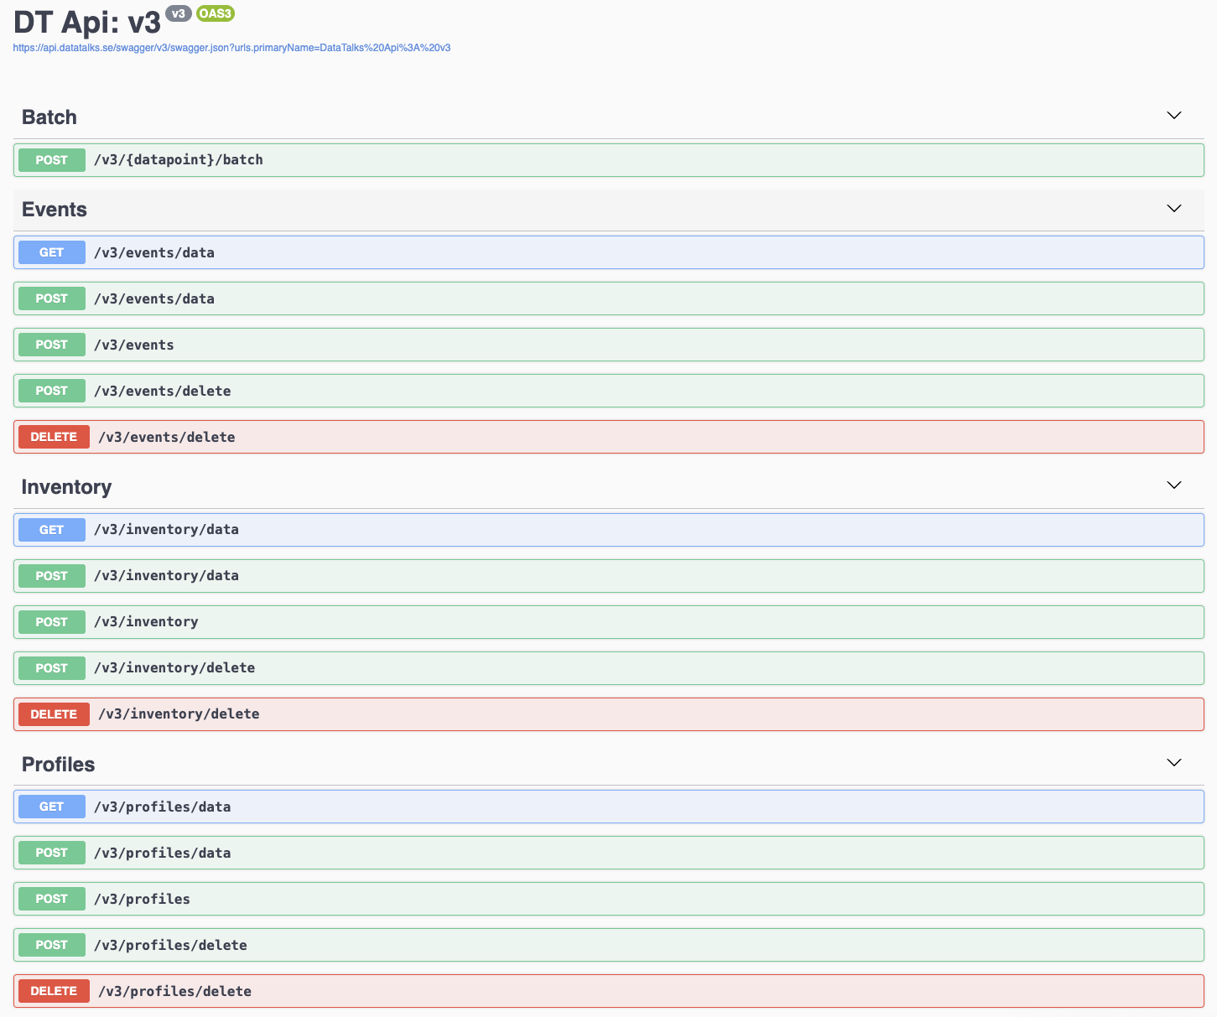Expand the POST /v3/profiles operation row
The image size is (1217, 1017).
click(x=609, y=899)
